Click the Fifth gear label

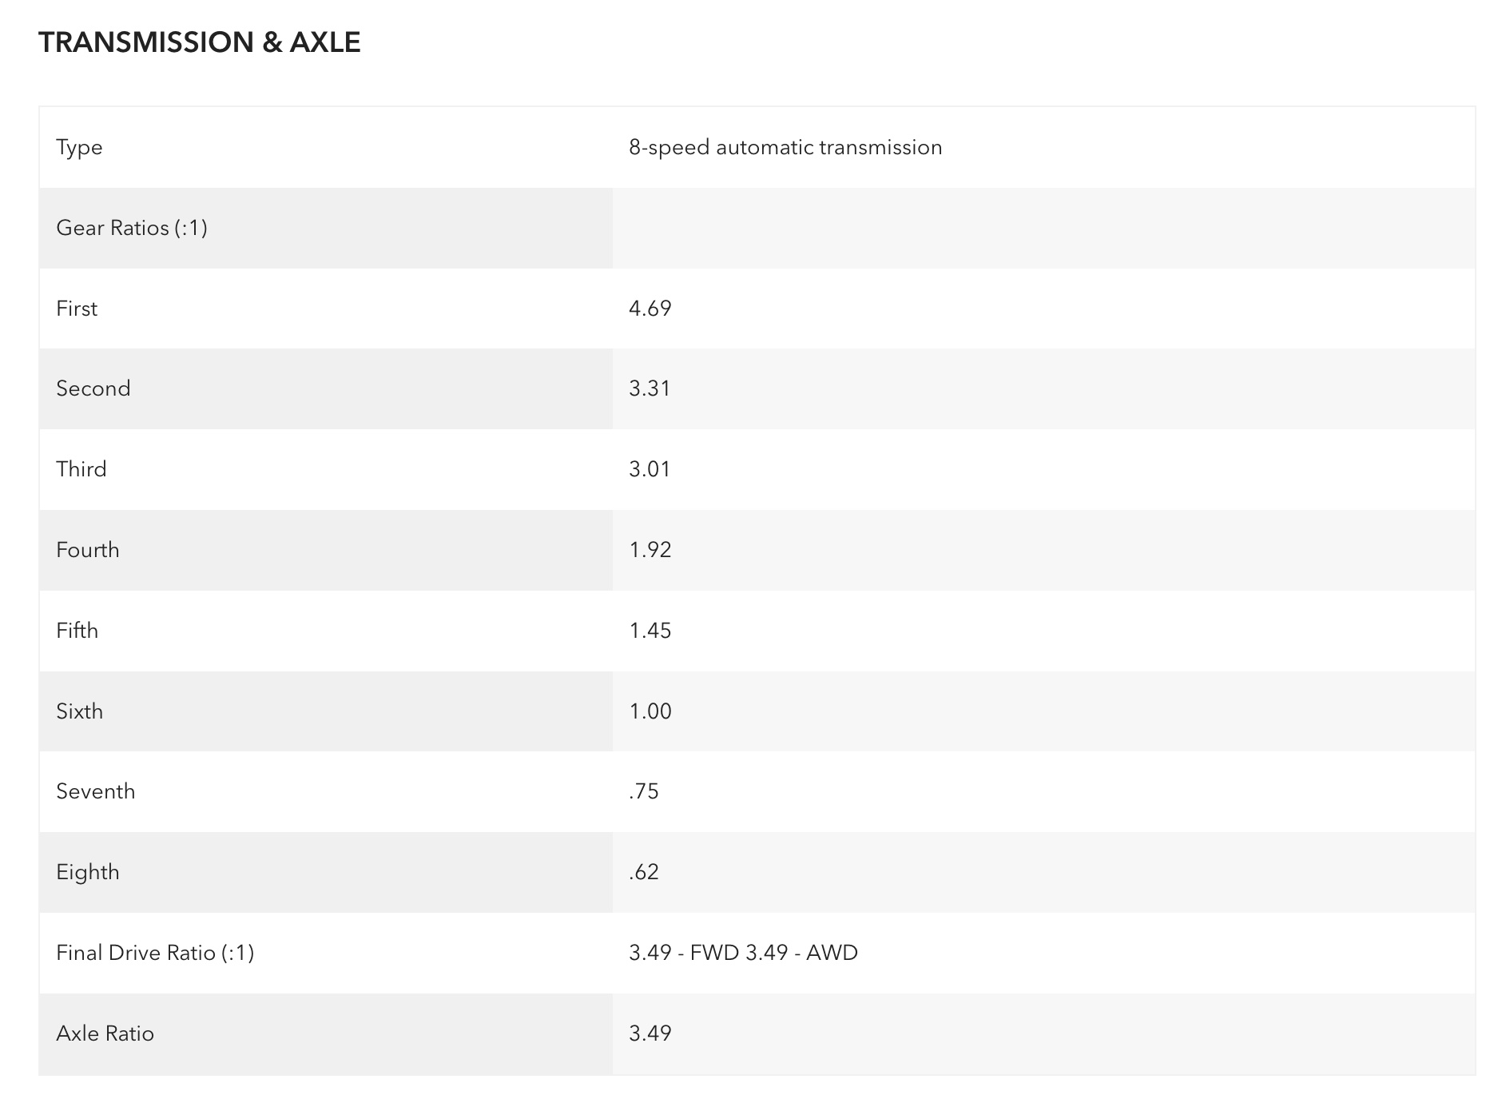[x=77, y=631]
